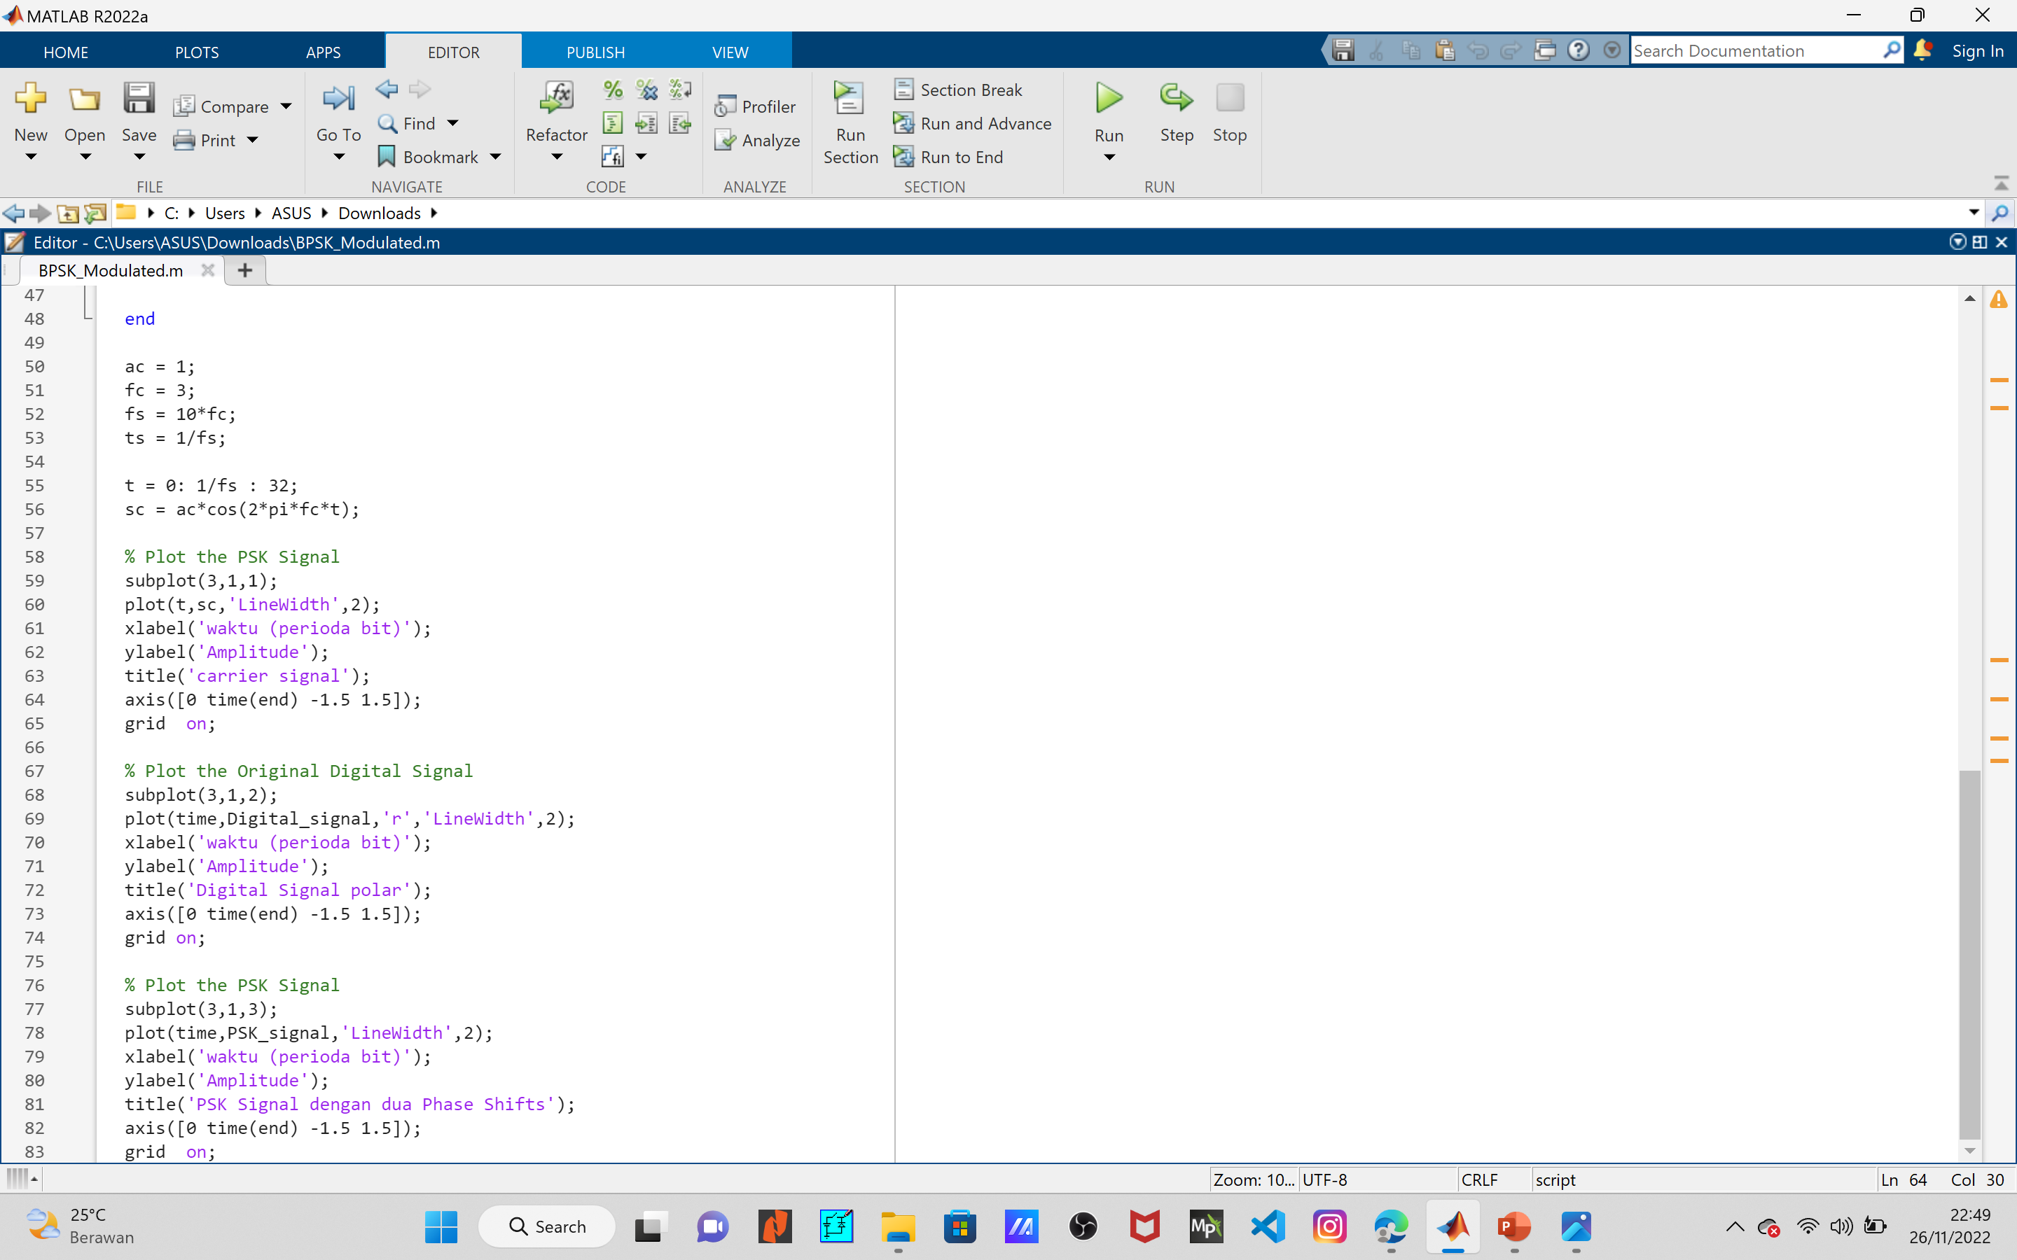Click the Run Section icon

coord(850,99)
